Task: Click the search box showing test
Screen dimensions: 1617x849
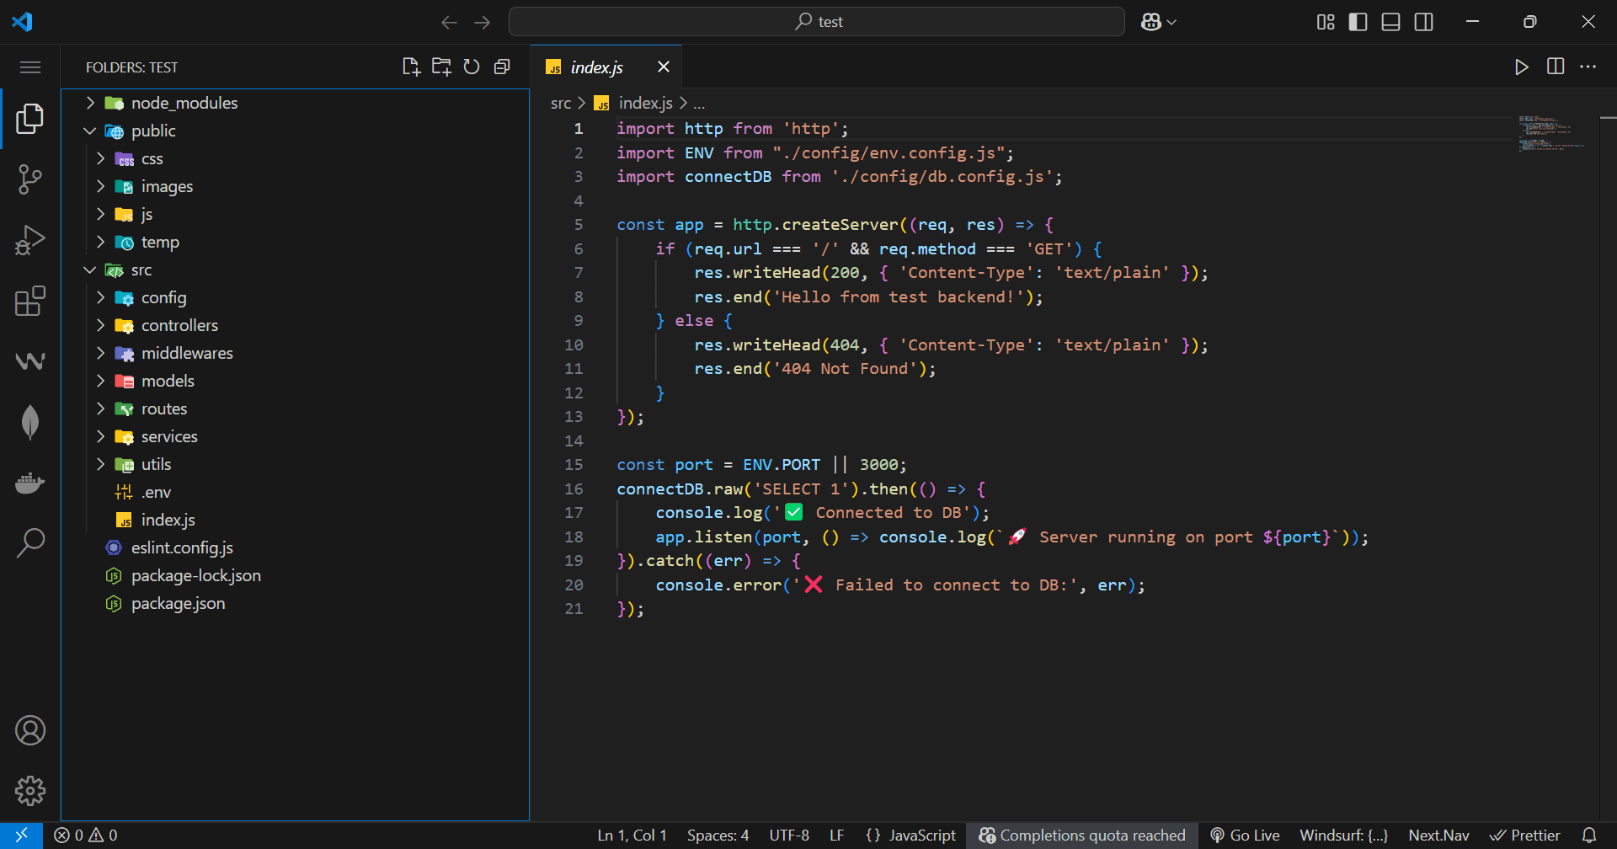Action: tap(816, 22)
